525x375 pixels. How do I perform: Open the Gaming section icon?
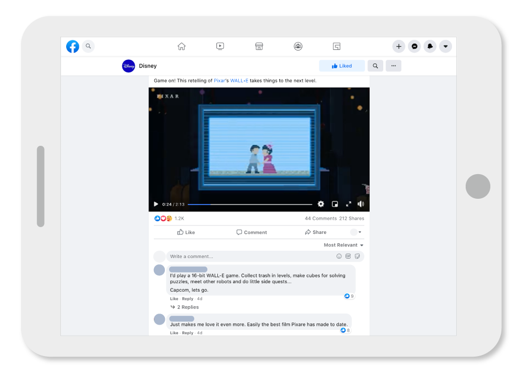click(x=337, y=46)
